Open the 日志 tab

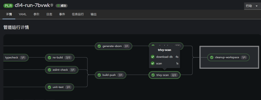[49, 14]
